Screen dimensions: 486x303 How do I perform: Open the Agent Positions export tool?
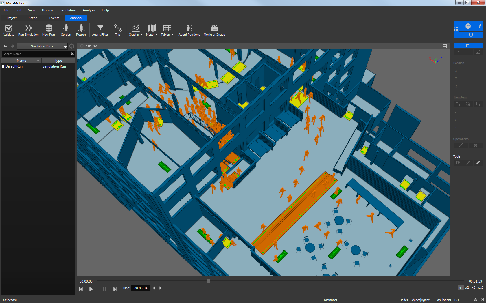[x=189, y=28]
